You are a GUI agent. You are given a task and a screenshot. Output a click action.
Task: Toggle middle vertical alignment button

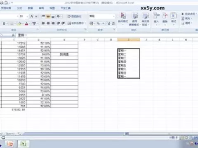[48, 16]
